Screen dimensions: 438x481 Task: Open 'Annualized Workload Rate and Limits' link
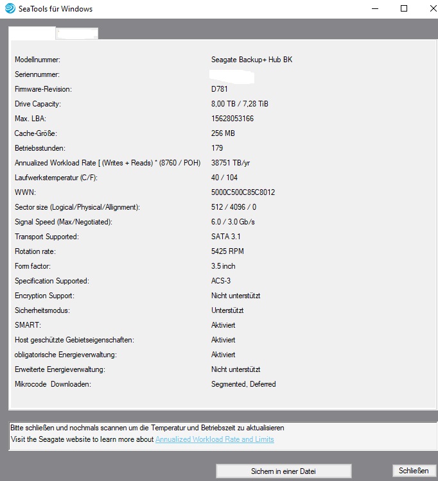[x=215, y=439]
